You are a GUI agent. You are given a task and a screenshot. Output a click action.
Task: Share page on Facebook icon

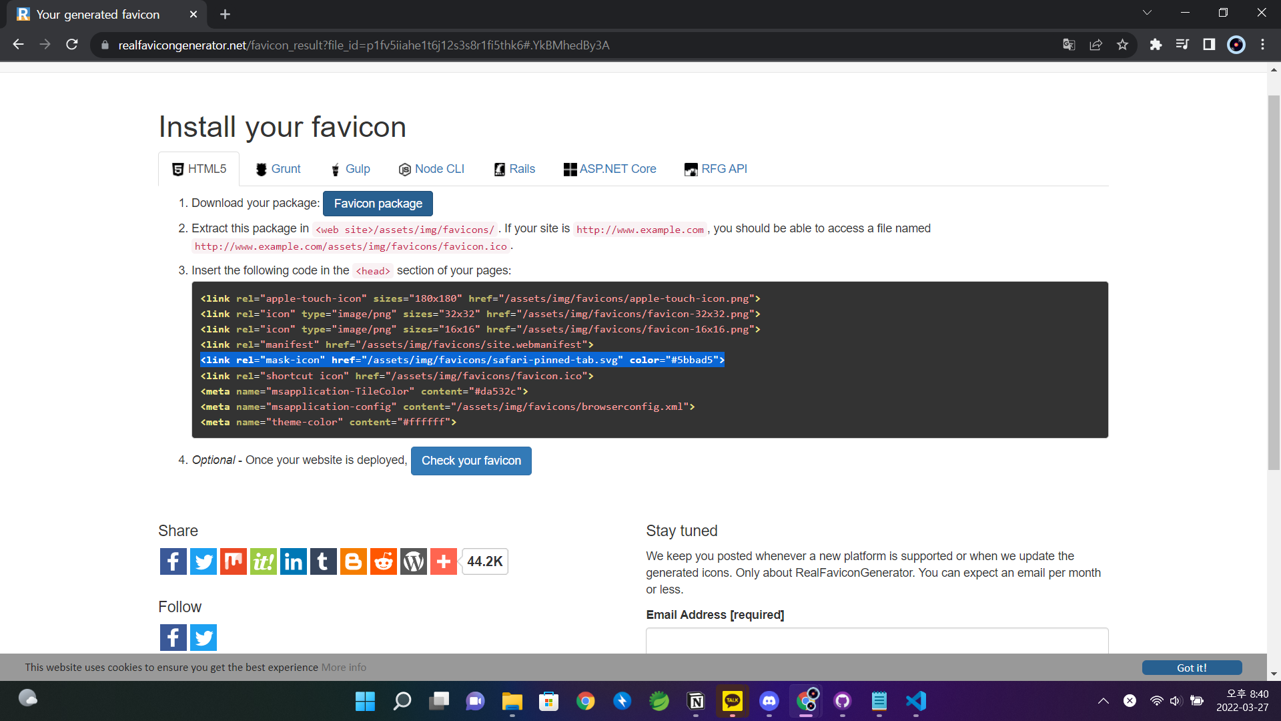pyautogui.click(x=173, y=561)
